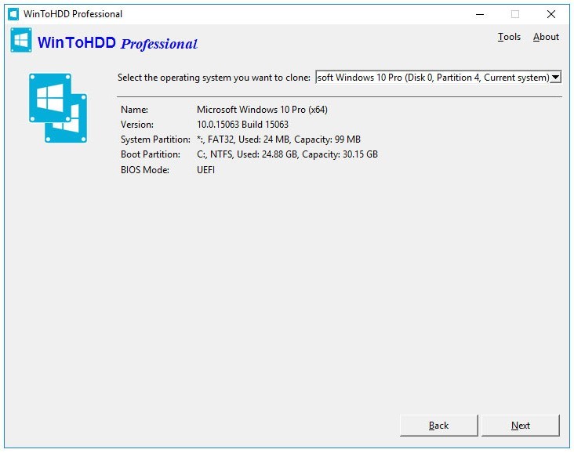Click the 'Name:' label
574x453 pixels.
pos(134,110)
